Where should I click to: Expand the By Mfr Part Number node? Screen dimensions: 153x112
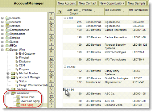coord(8,73)
